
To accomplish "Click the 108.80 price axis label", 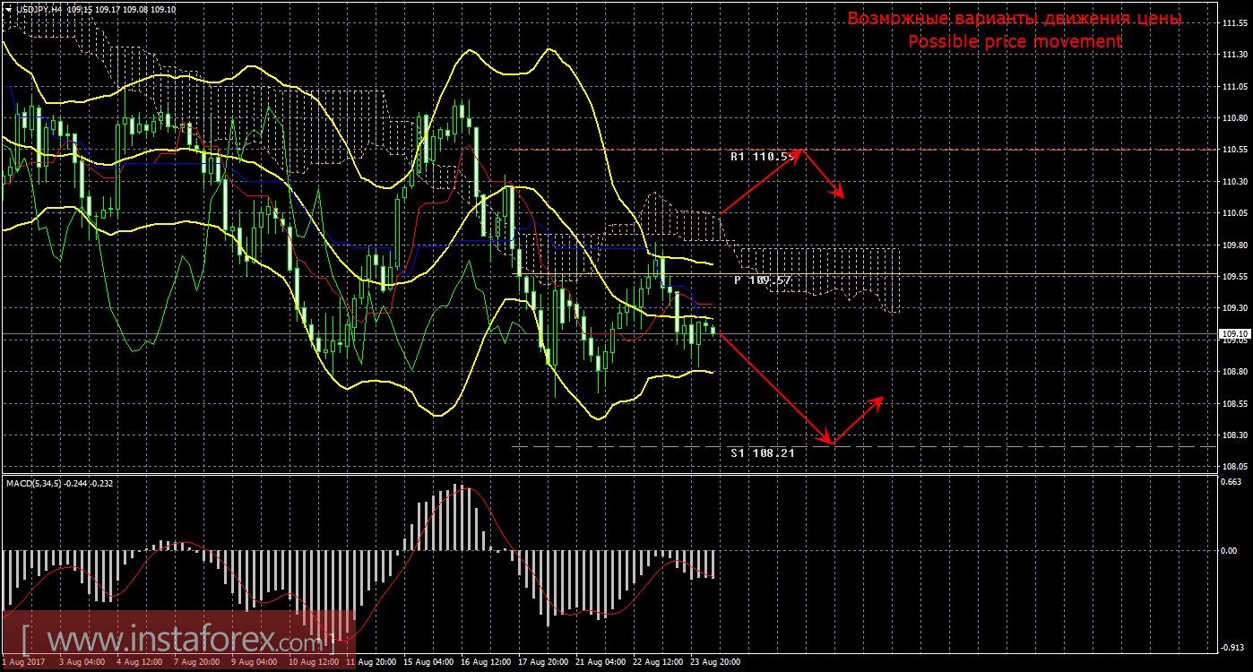I will pyautogui.click(x=1234, y=372).
